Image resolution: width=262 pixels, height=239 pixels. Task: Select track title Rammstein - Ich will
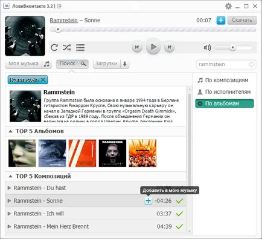39,214
